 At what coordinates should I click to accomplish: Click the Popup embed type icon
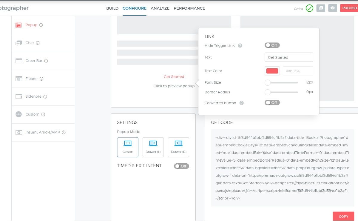[x=18, y=25]
